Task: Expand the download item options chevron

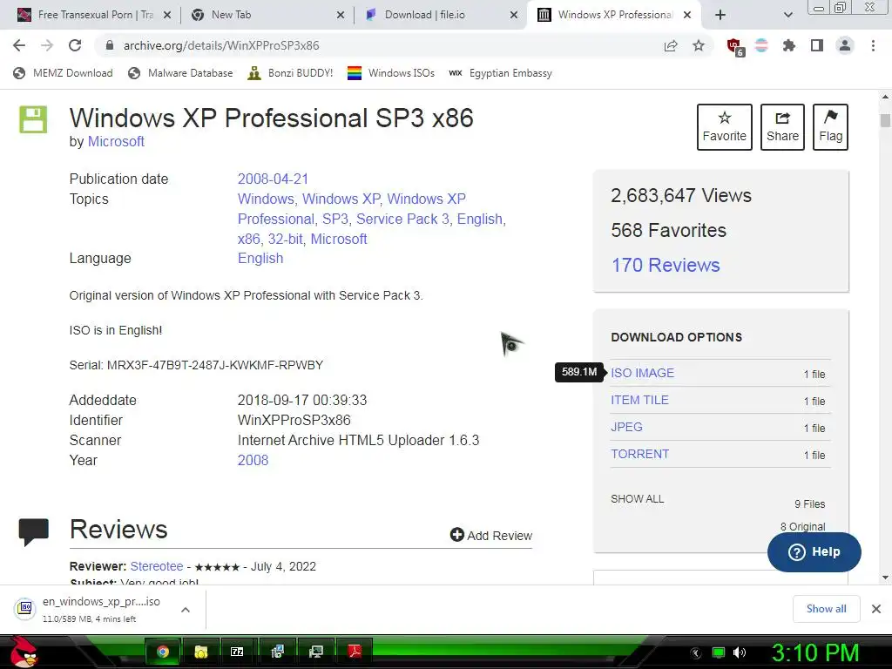Action: click(x=185, y=609)
